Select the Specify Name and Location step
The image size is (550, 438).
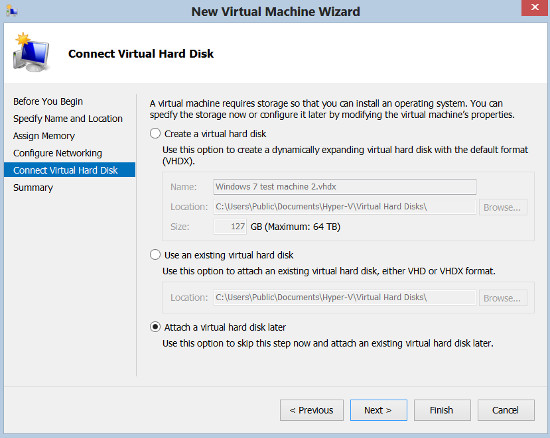[x=68, y=119]
